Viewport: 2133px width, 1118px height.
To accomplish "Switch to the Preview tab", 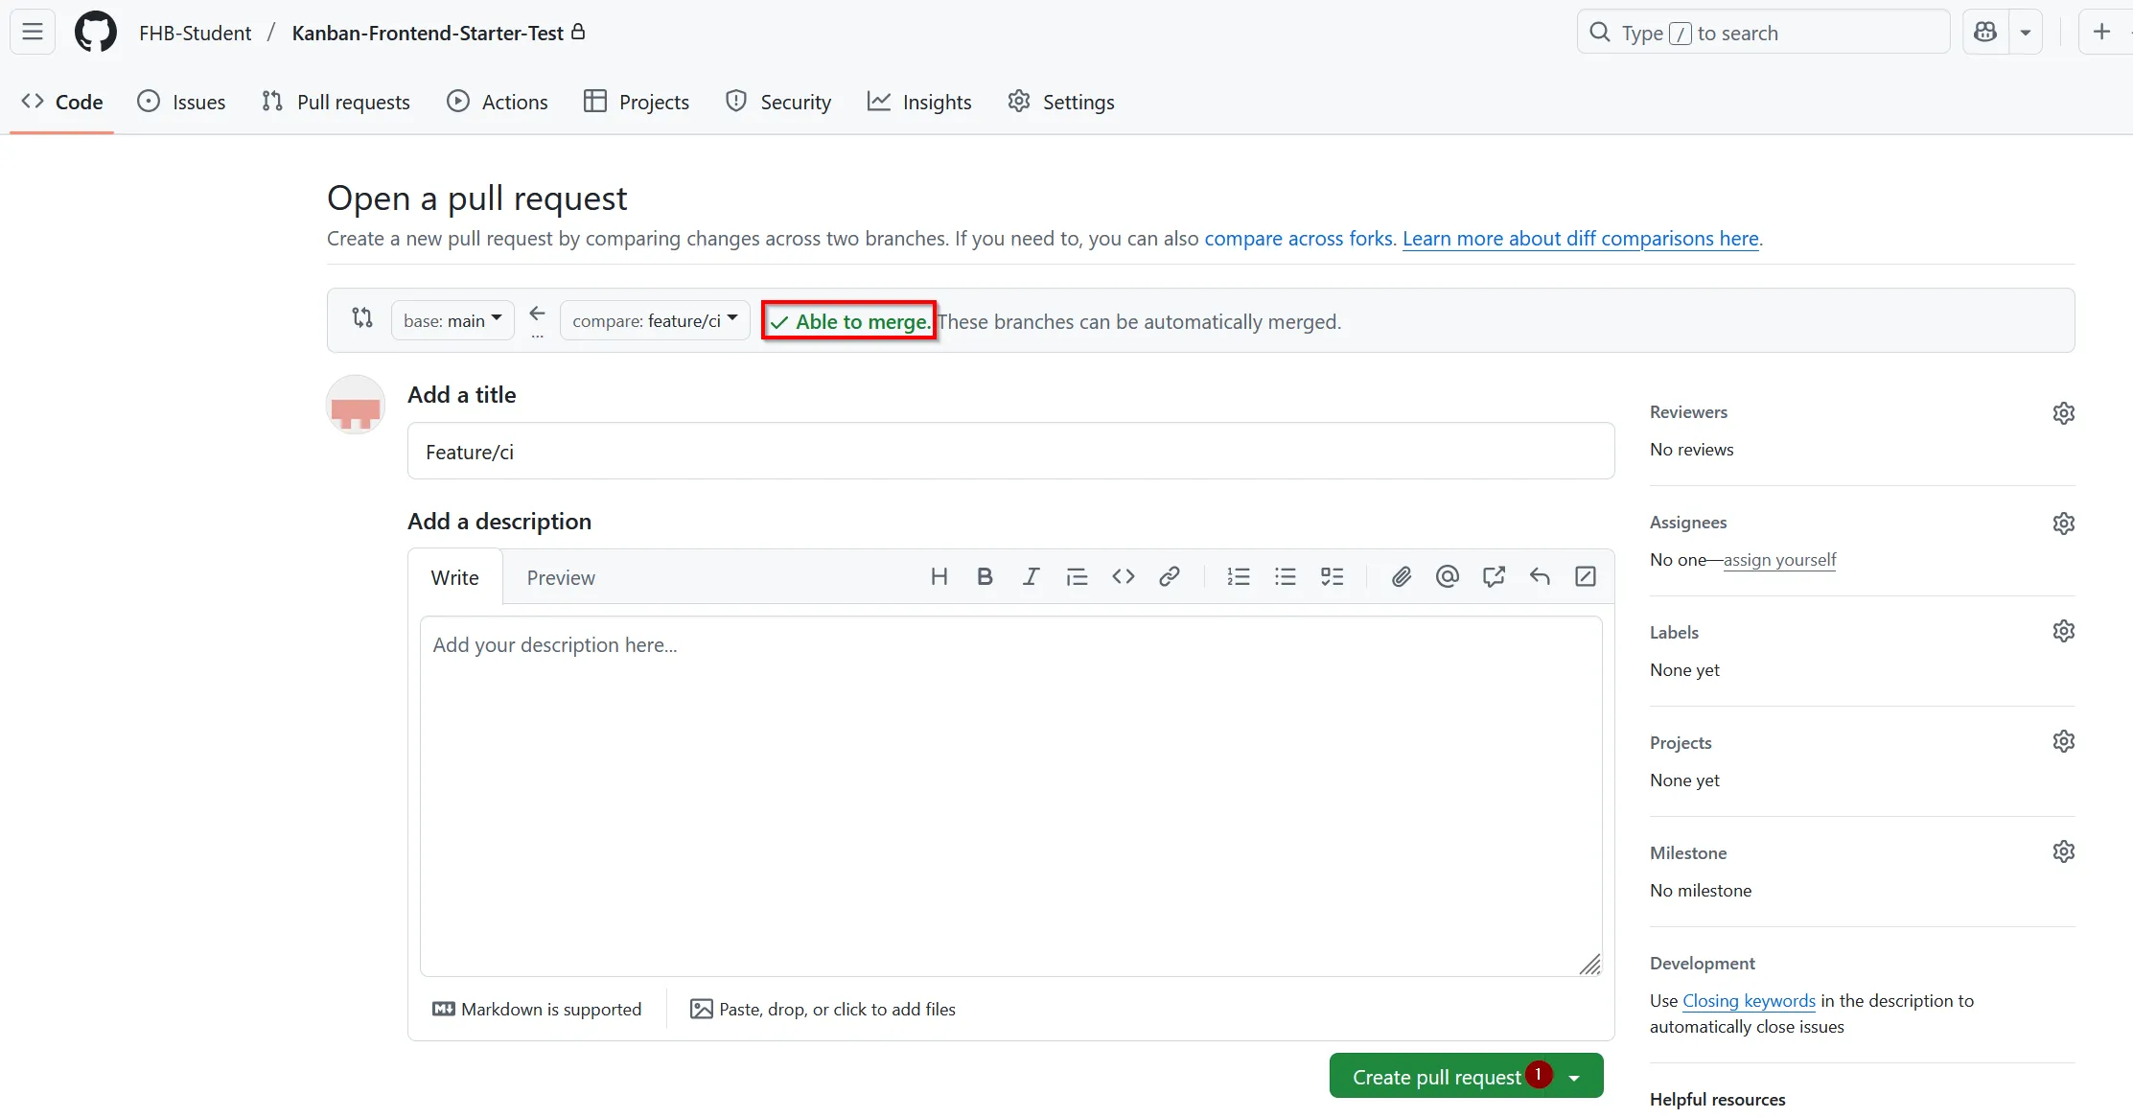I will (x=561, y=577).
